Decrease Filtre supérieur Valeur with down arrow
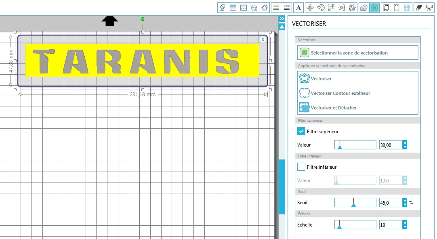The image size is (437, 239). 405,147
